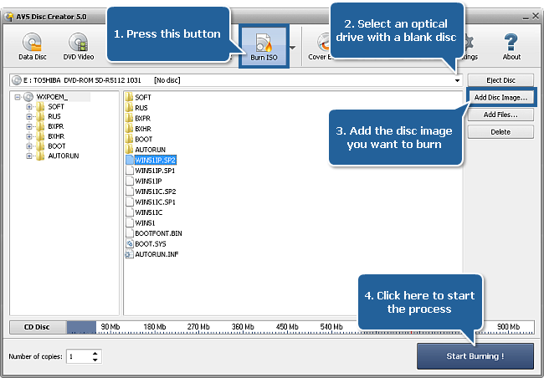Select the DVD Video toolbar icon
This screenshot has height=378, width=544.
(79, 43)
